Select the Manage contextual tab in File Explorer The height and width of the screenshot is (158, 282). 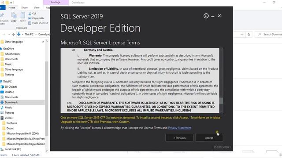pyautogui.click(x=56, y=2)
